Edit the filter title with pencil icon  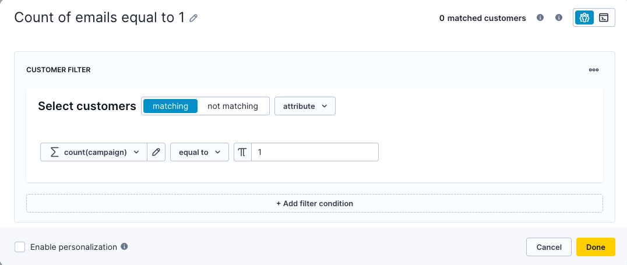[x=193, y=18]
